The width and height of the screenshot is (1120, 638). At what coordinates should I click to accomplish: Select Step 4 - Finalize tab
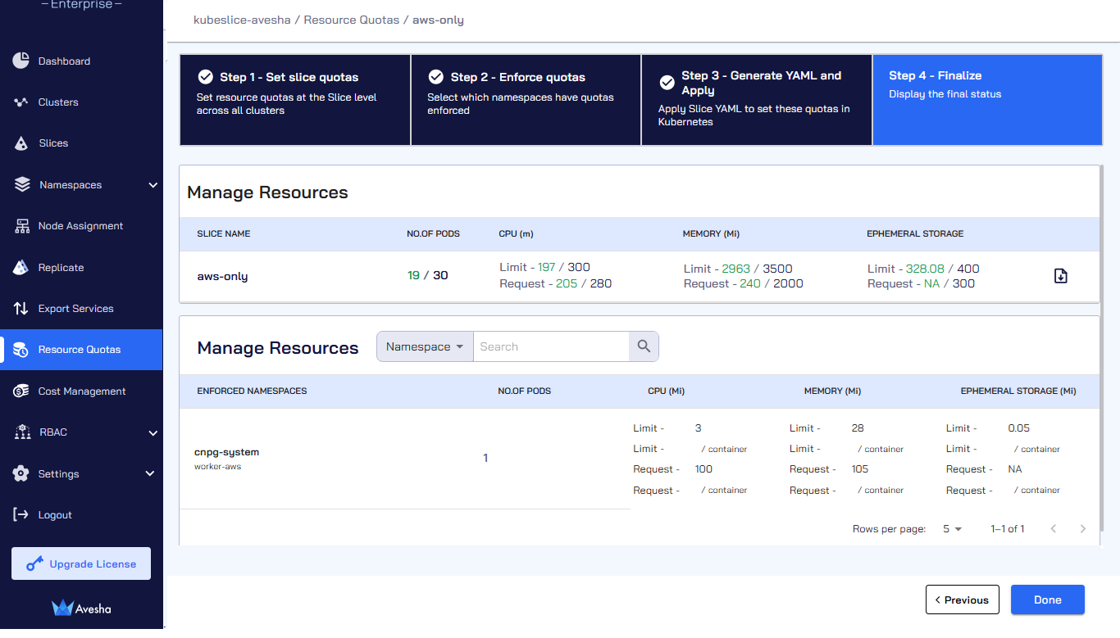point(987,100)
